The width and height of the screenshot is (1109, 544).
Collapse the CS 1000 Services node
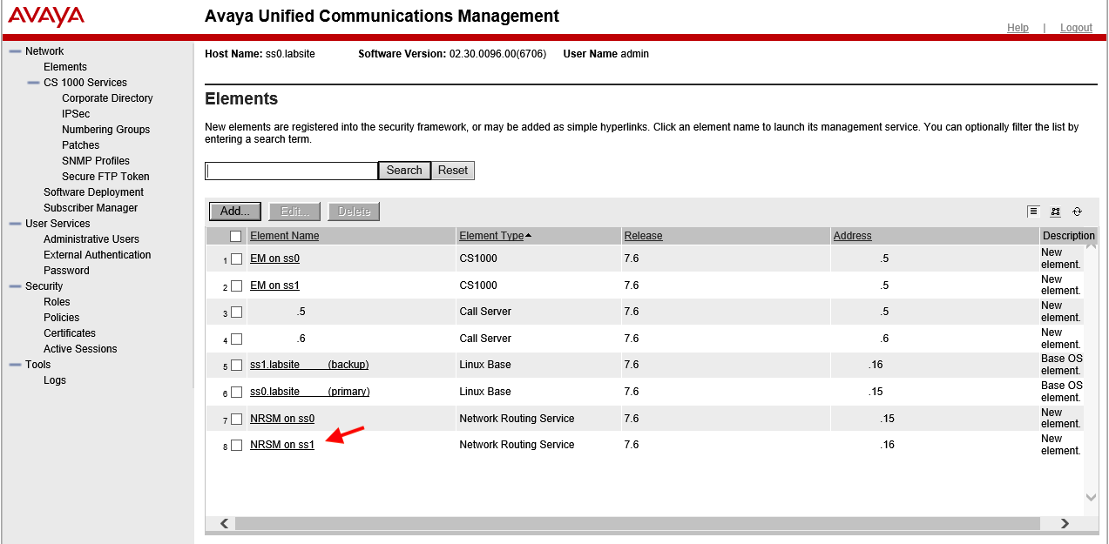point(33,83)
